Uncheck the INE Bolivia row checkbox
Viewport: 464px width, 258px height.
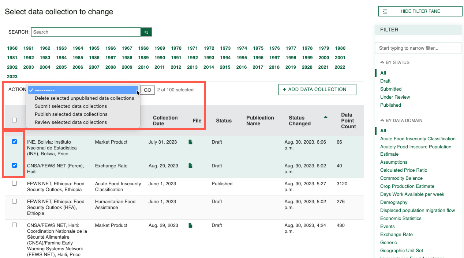pyautogui.click(x=14, y=142)
